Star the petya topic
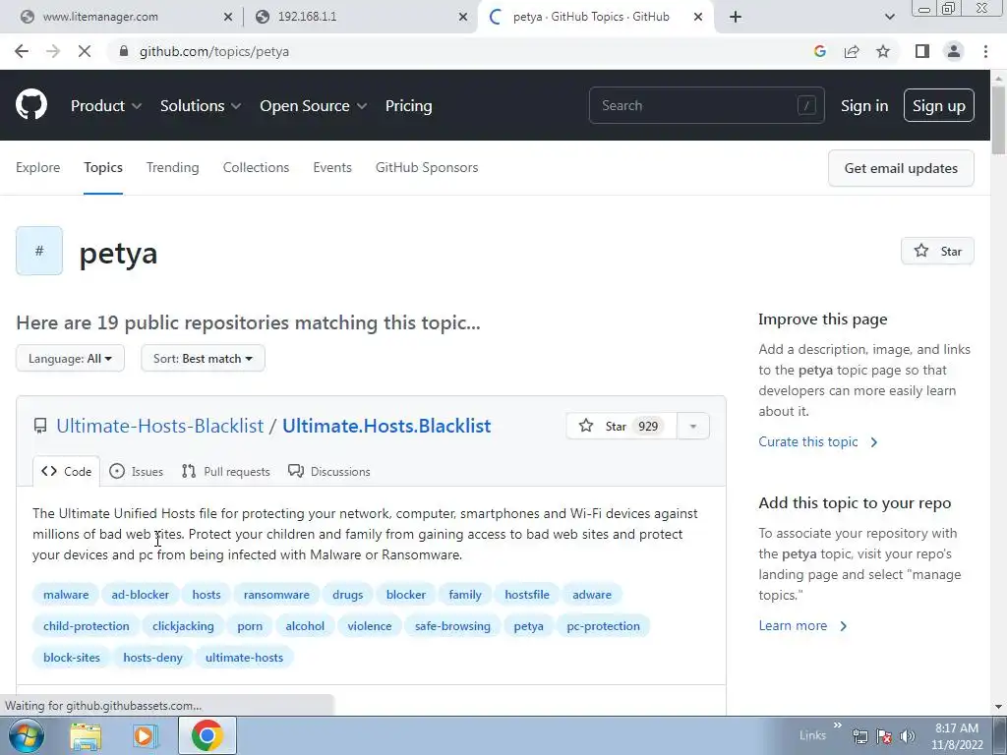 pyautogui.click(x=937, y=251)
